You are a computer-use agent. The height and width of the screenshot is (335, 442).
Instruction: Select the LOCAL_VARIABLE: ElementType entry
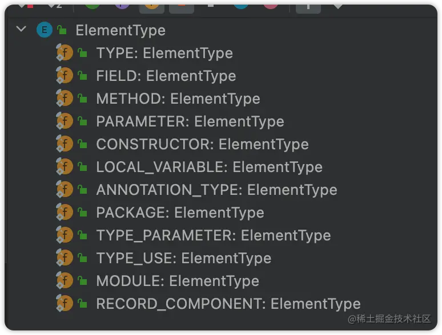pos(209,167)
